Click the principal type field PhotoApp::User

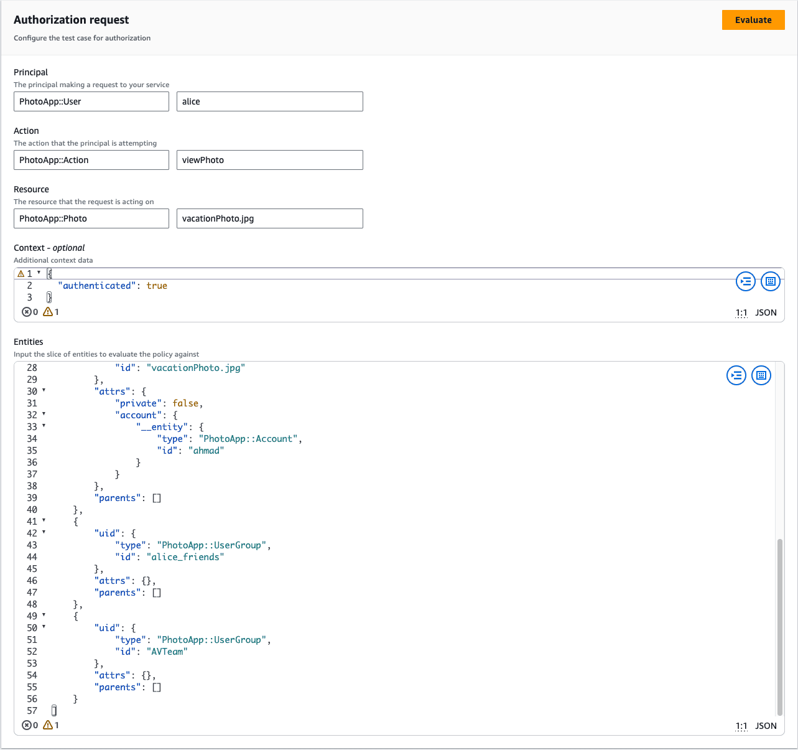tap(91, 101)
